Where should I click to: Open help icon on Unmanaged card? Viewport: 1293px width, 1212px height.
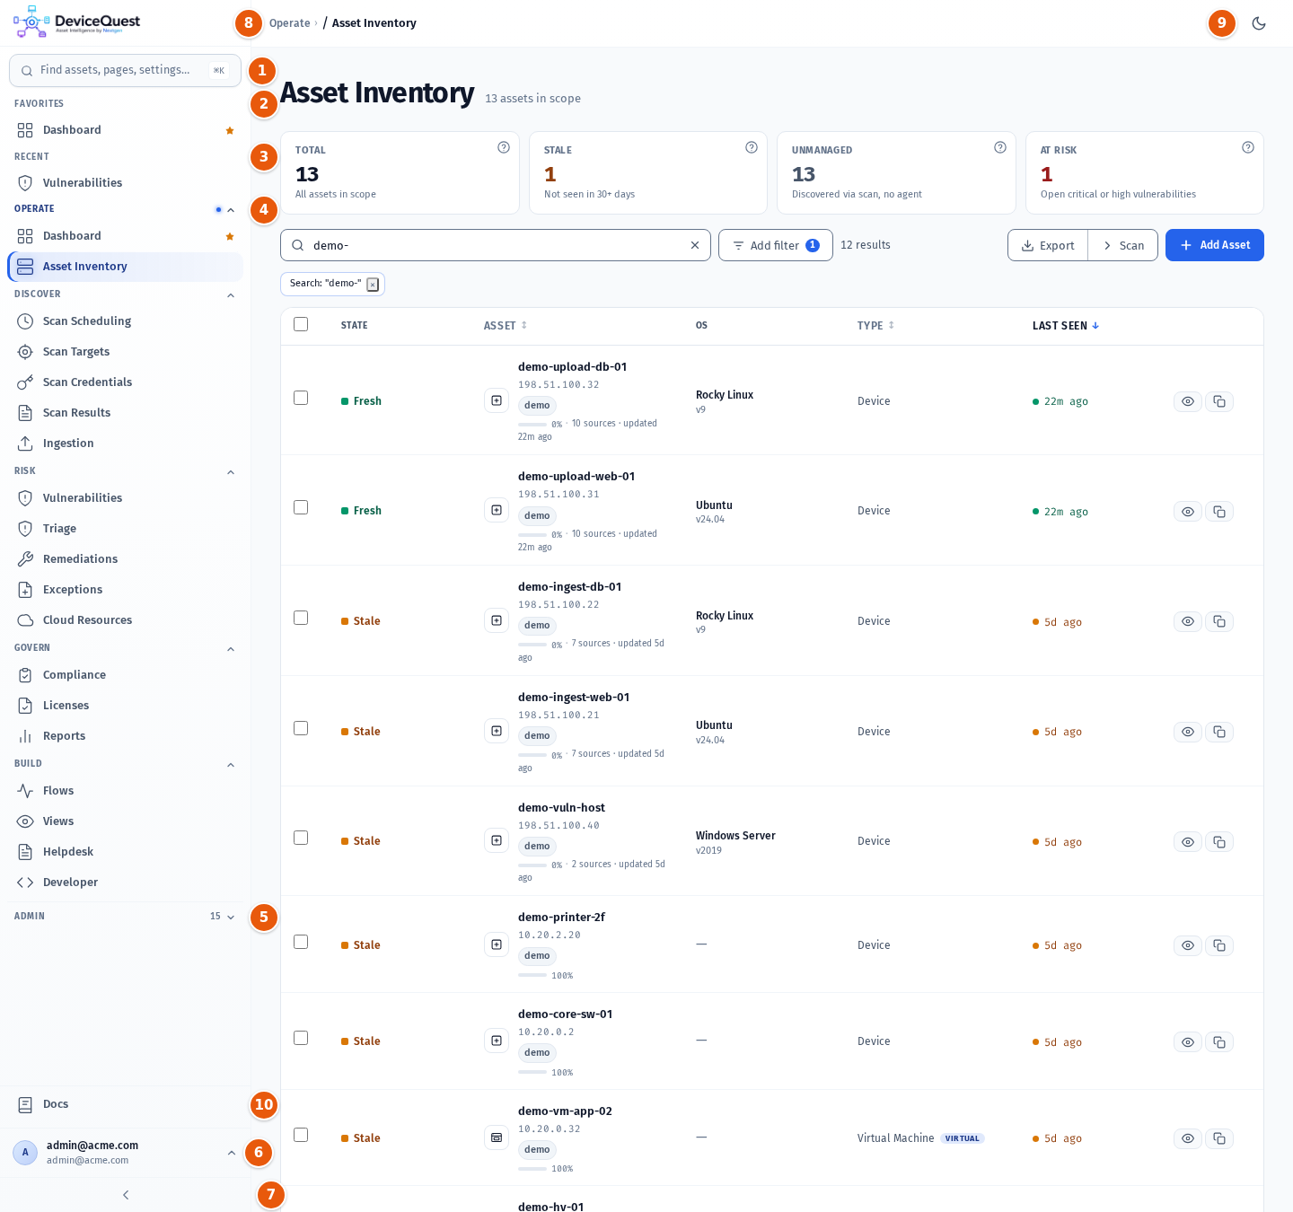(x=1000, y=147)
